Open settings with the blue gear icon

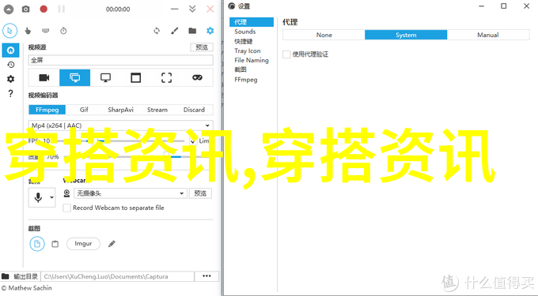pos(210,31)
